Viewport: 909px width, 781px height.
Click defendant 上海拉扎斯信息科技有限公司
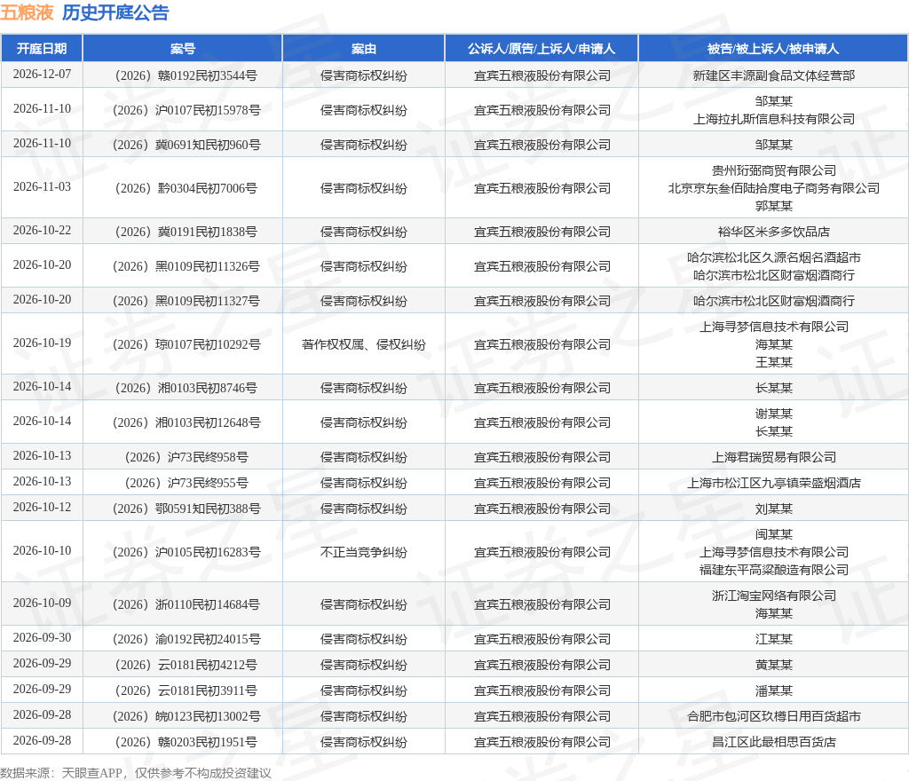(x=774, y=119)
